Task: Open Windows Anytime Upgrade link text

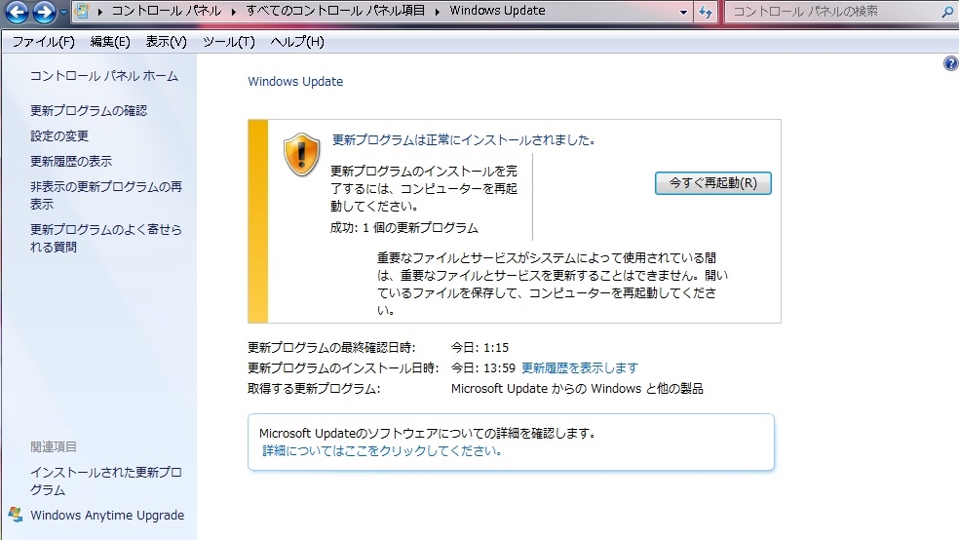Action: tap(107, 515)
